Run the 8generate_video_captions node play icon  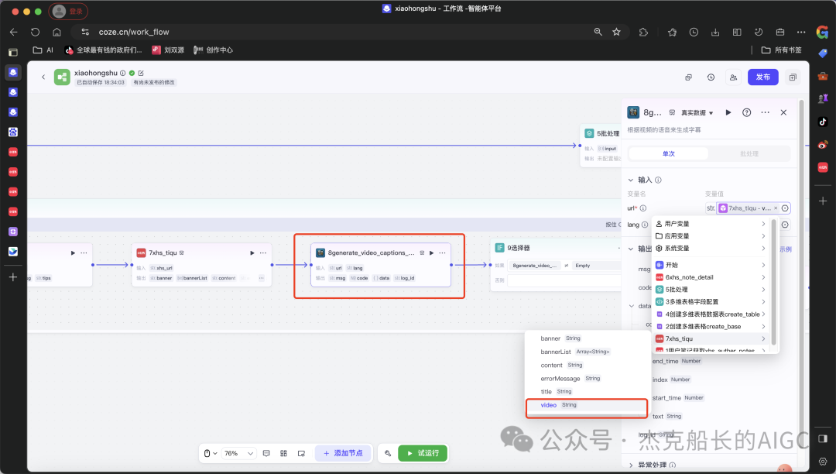click(x=431, y=252)
